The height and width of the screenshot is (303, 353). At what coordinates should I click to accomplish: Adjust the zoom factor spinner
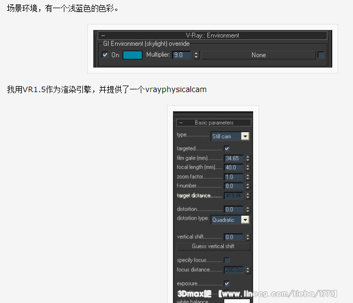248,177
